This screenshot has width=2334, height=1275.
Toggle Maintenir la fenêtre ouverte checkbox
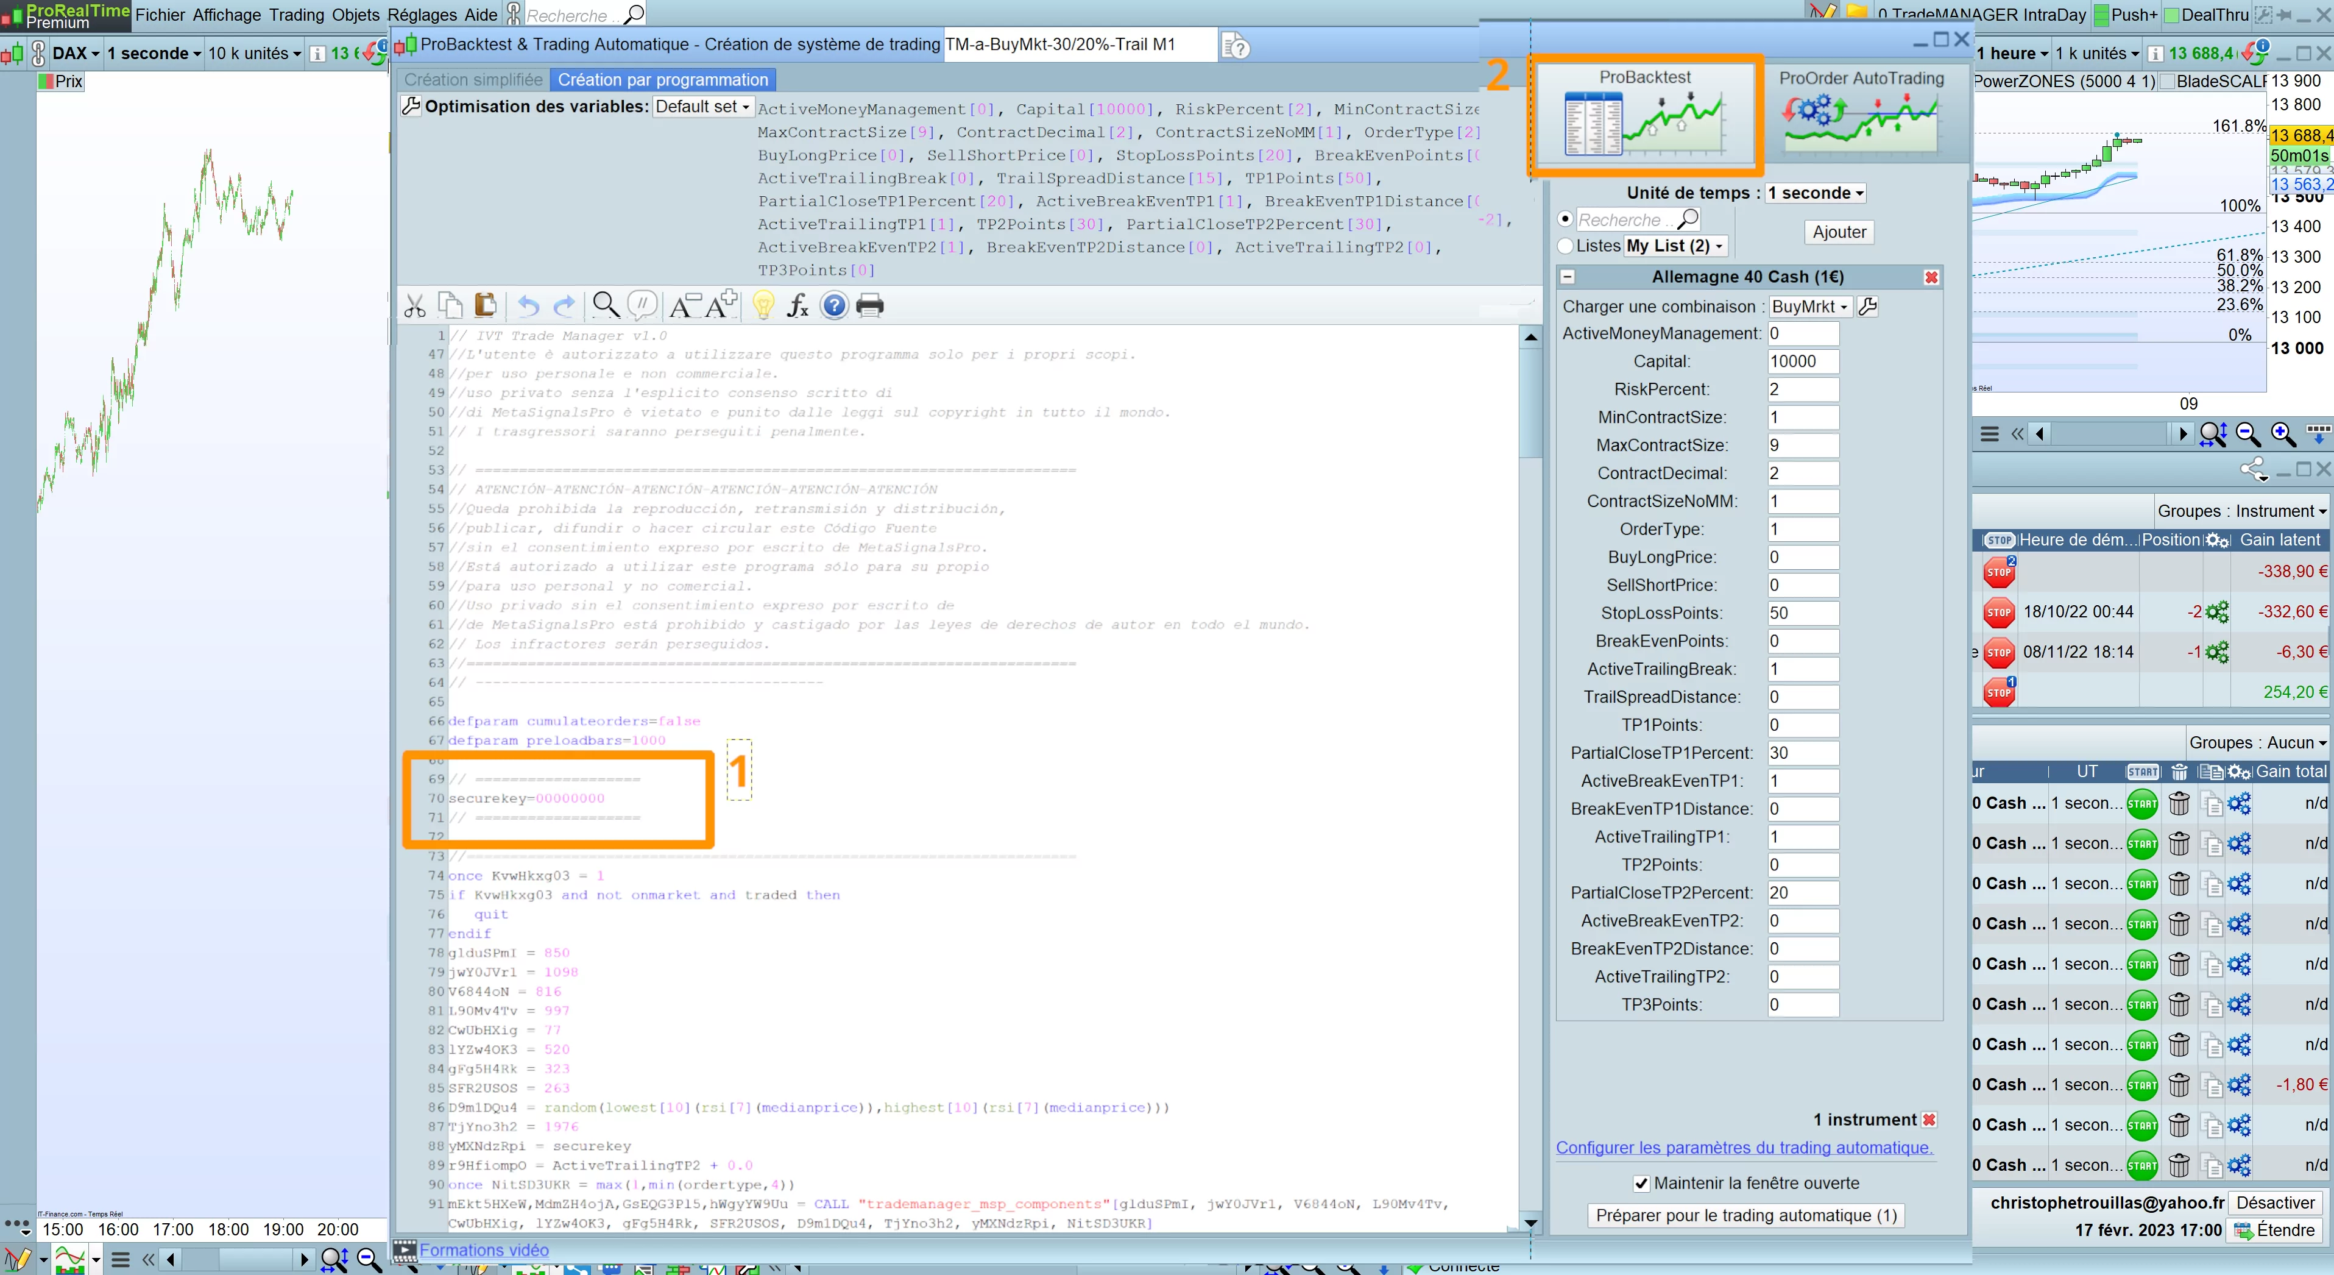(1641, 1184)
